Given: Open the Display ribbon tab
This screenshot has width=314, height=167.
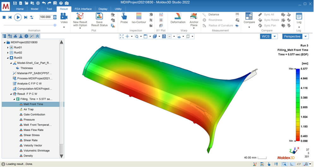Looking at the screenshot, I should (x=103, y=9).
